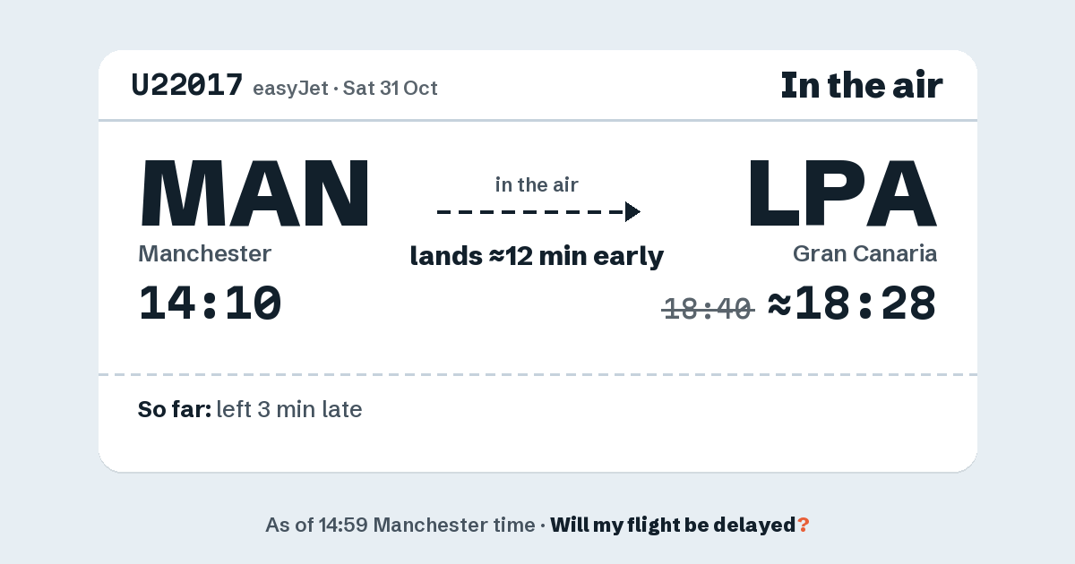Select the LPA airport code
The height and width of the screenshot is (564, 1075).
click(x=842, y=192)
